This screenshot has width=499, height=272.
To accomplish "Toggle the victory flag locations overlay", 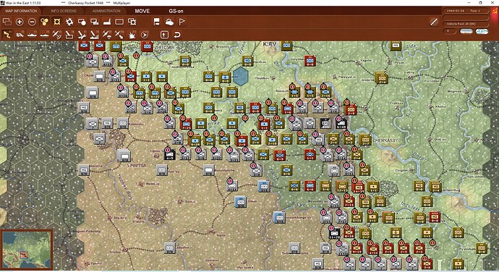I will (182, 22).
